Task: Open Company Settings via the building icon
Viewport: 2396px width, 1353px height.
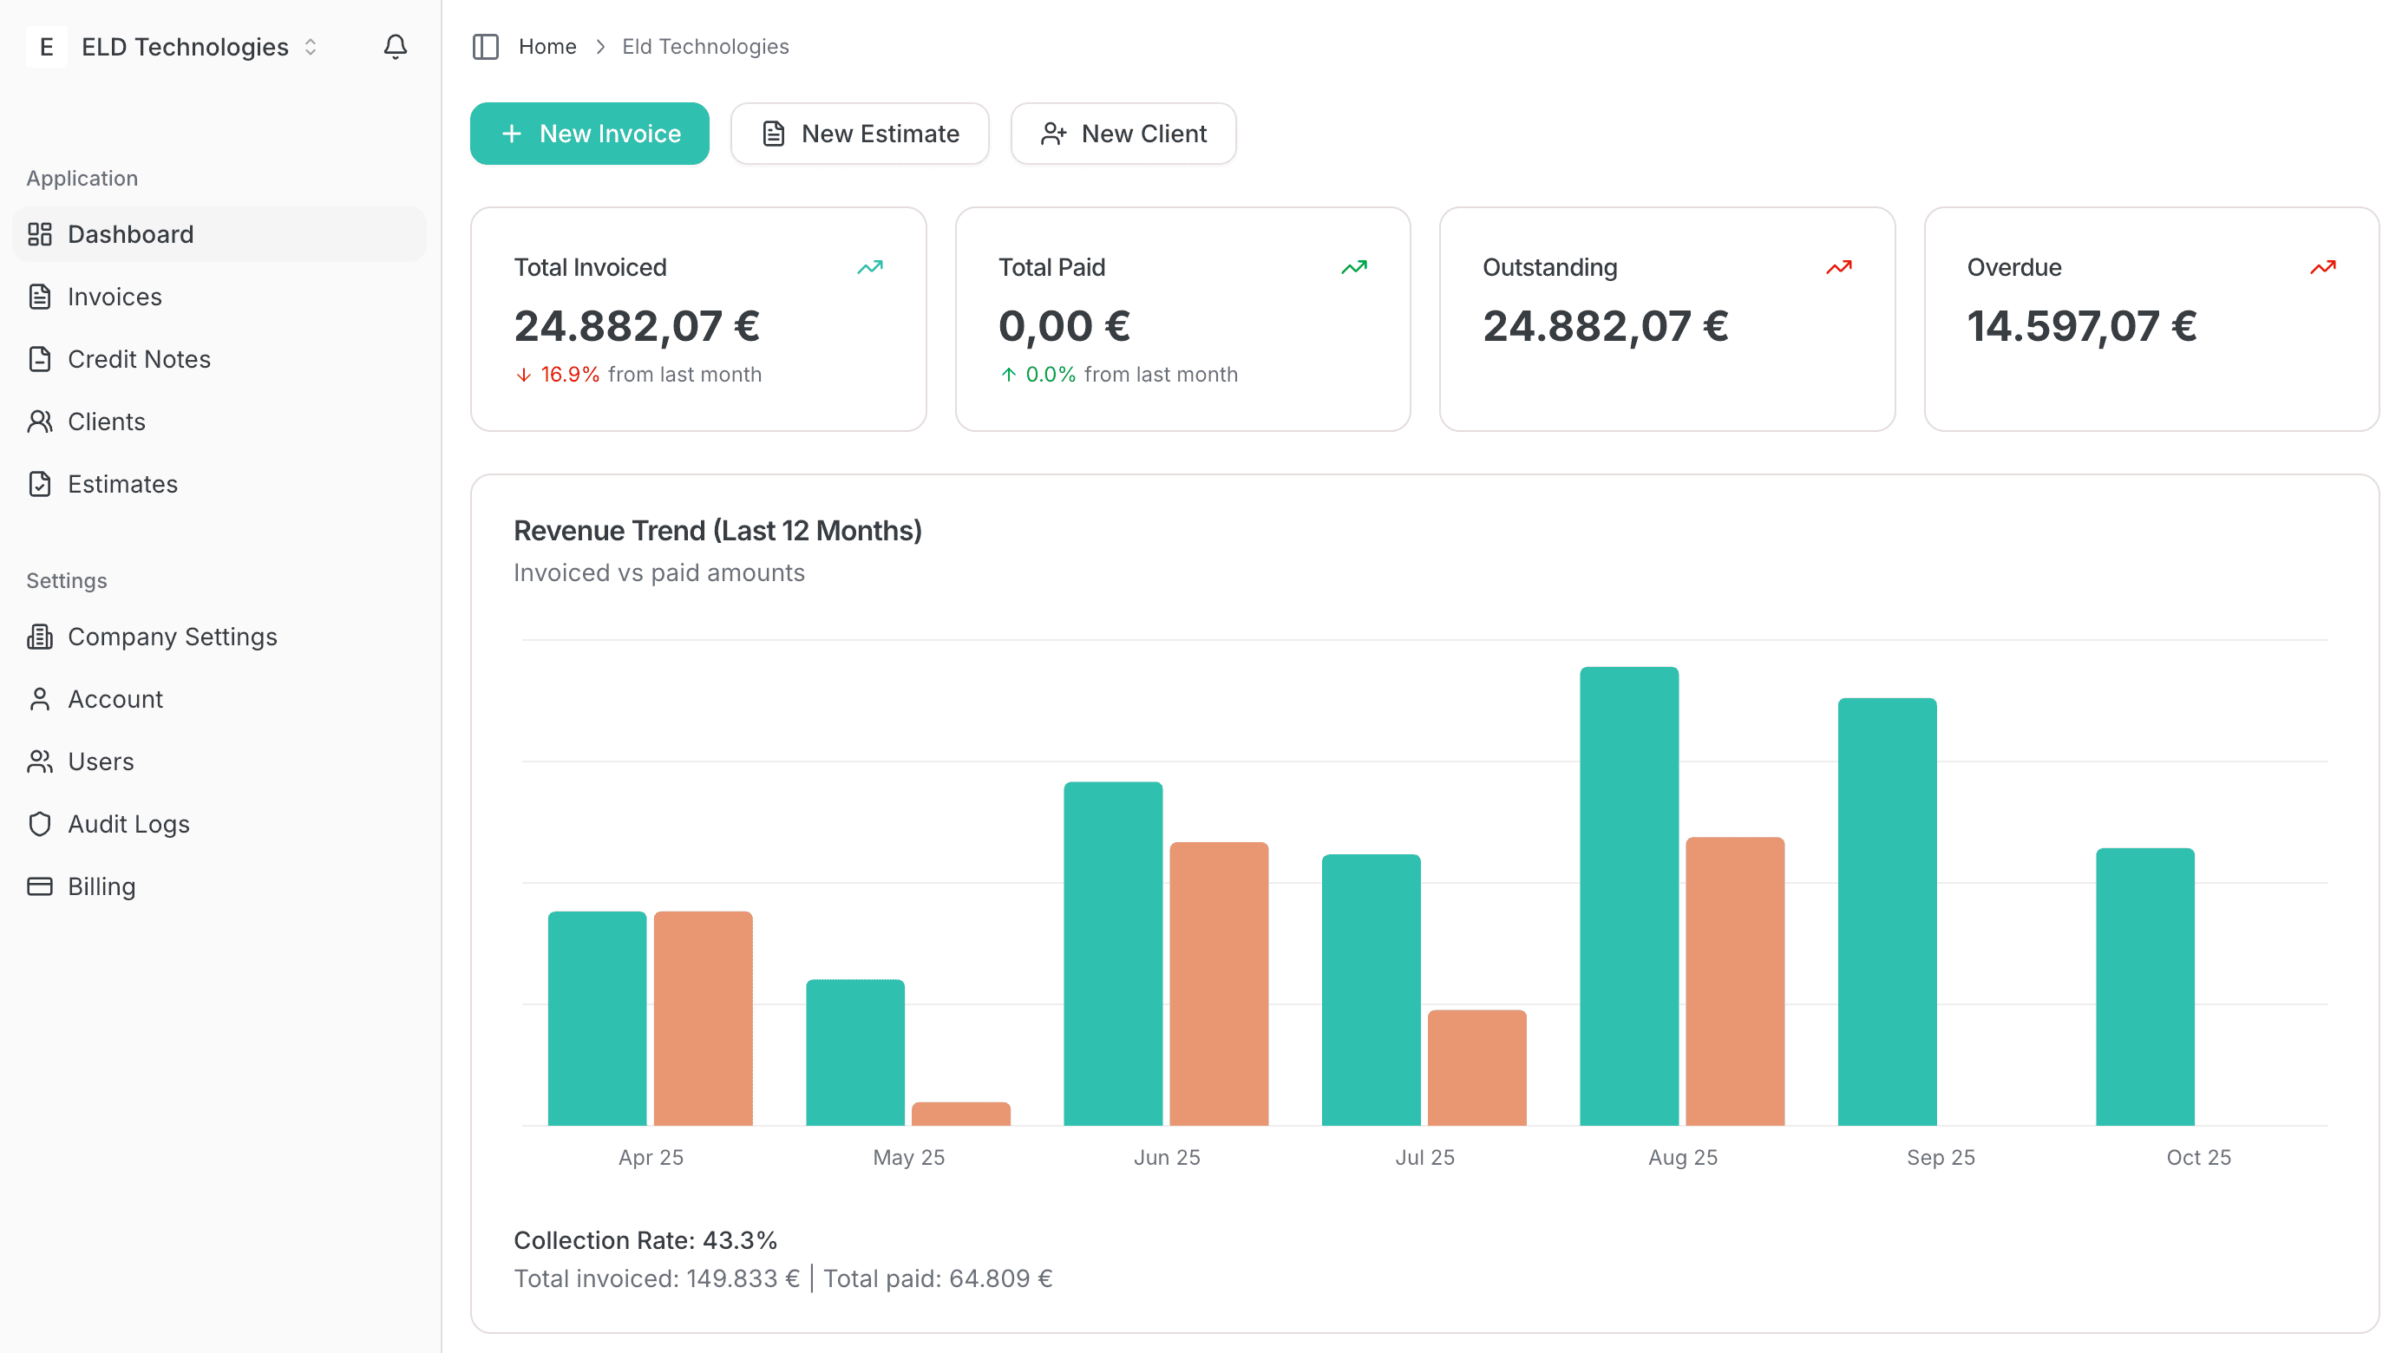Action: pyautogui.click(x=40, y=637)
